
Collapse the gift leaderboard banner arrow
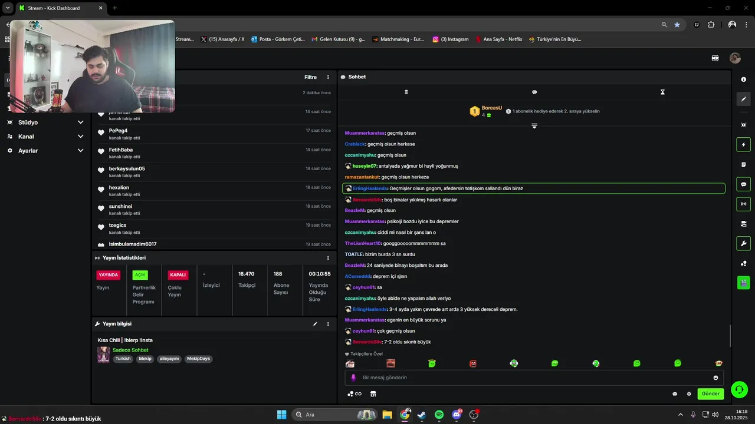534,125
